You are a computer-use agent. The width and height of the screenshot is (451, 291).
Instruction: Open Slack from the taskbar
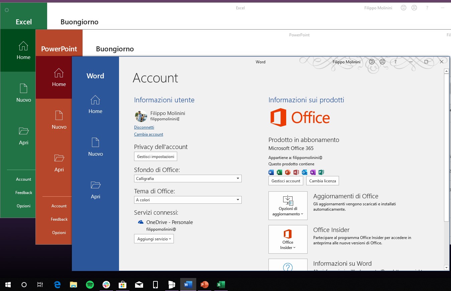pos(106,285)
